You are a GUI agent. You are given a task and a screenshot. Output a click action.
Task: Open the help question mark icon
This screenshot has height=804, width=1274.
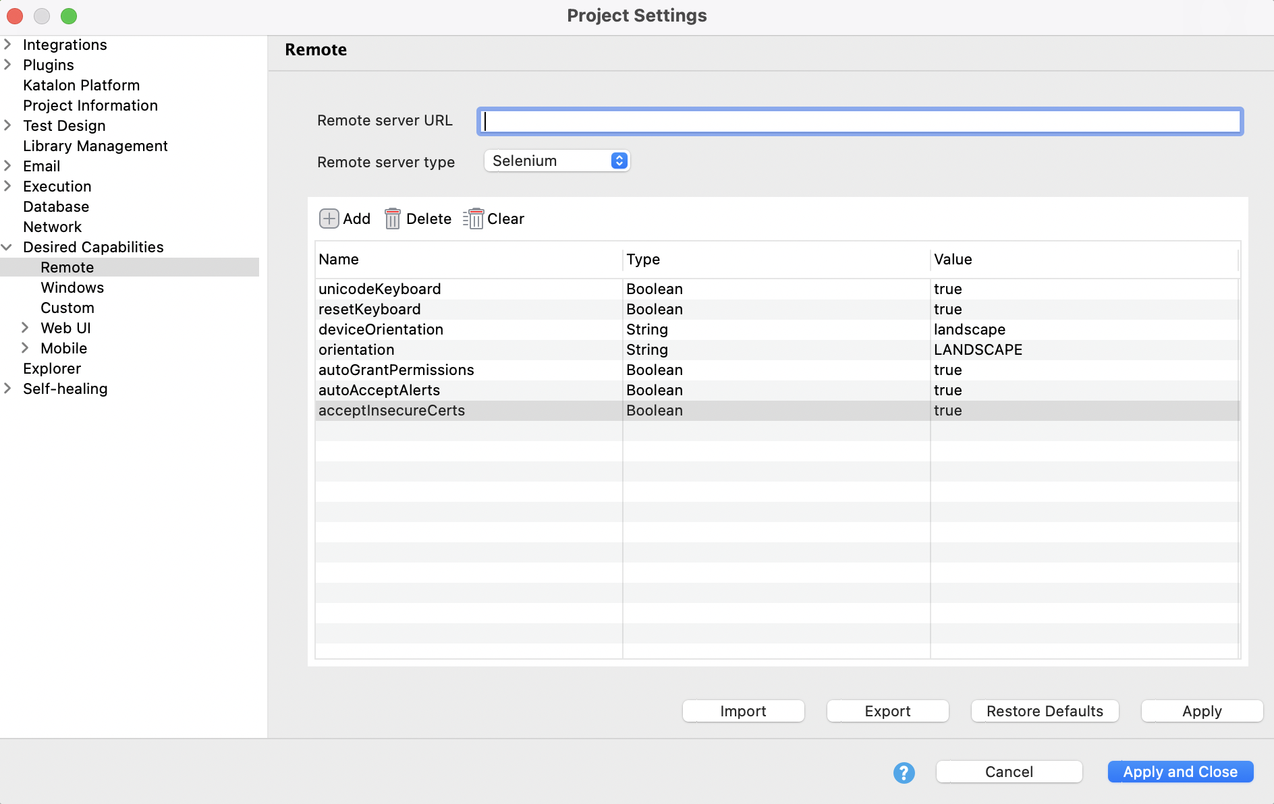pos(904,772)
